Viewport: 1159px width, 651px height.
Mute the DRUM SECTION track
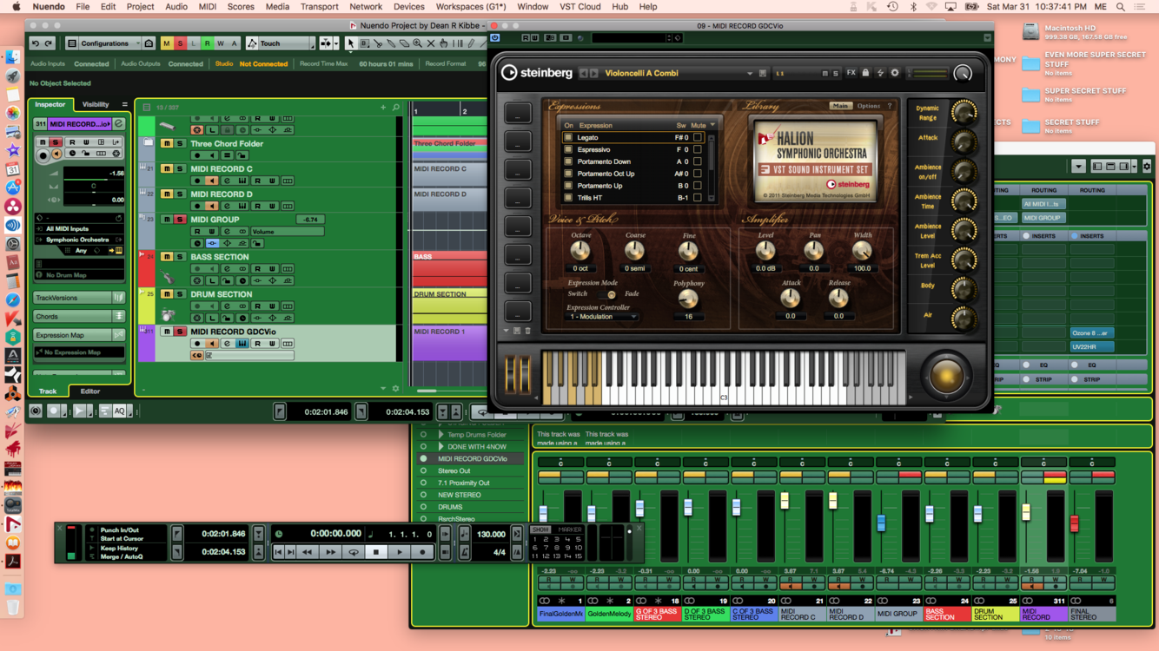pyautogui.click(x=167, y=294)
